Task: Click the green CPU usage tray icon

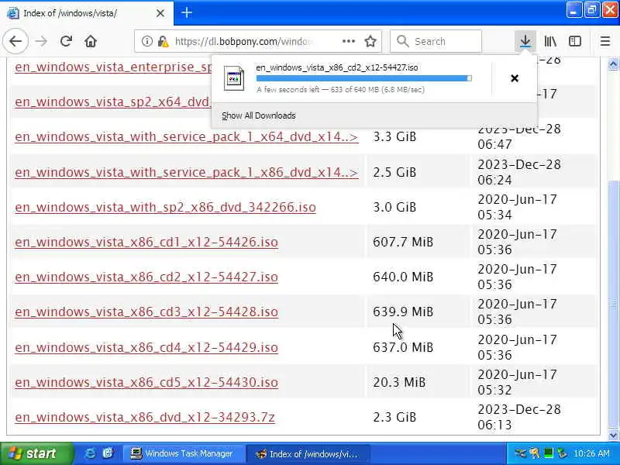Action: click(548, 453)
